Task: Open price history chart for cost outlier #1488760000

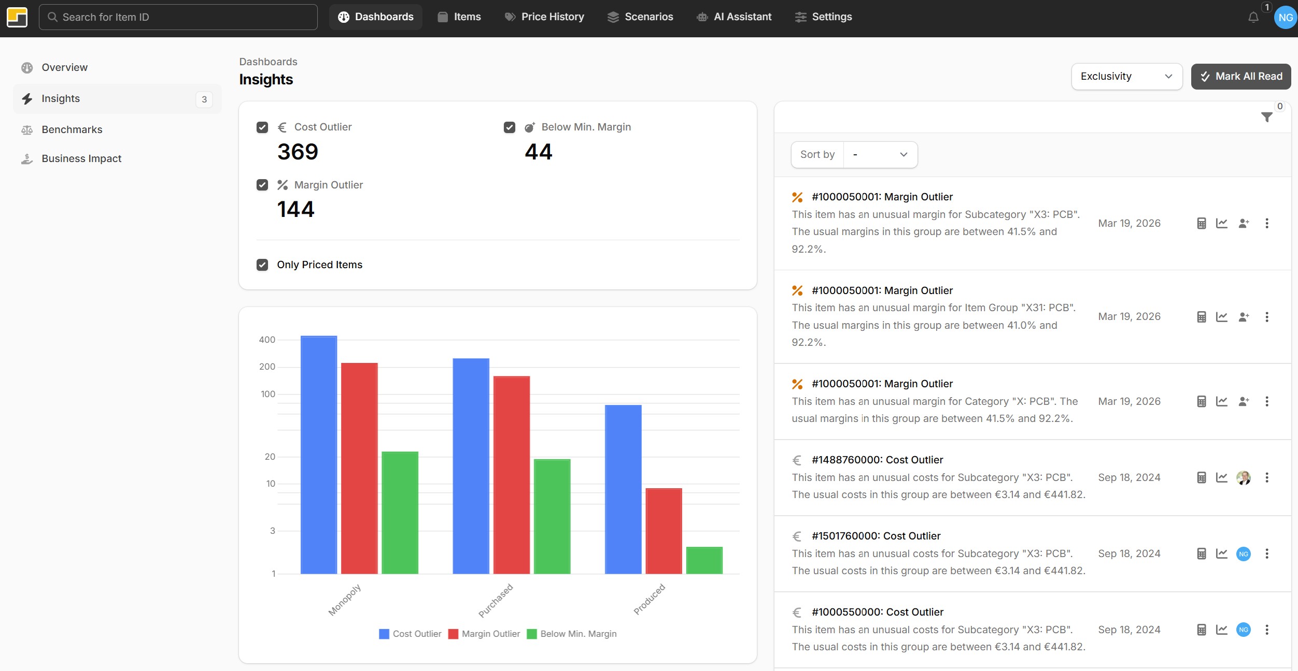Action: tap(1221, 477)
